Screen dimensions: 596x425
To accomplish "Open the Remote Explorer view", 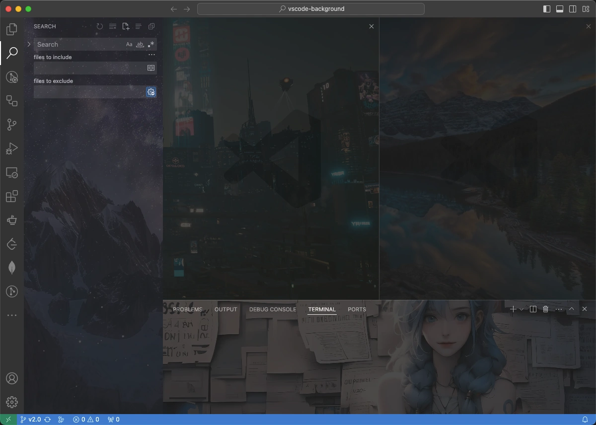I will click(x=12, y=173).
